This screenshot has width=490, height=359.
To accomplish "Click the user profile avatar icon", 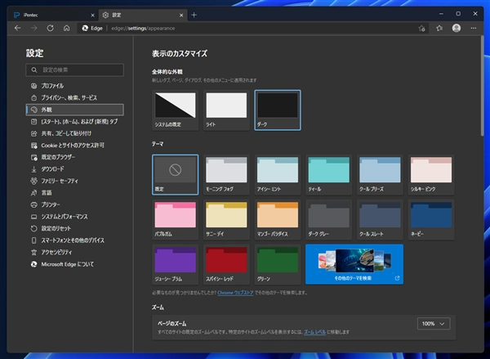I will [x=456, y=28].
